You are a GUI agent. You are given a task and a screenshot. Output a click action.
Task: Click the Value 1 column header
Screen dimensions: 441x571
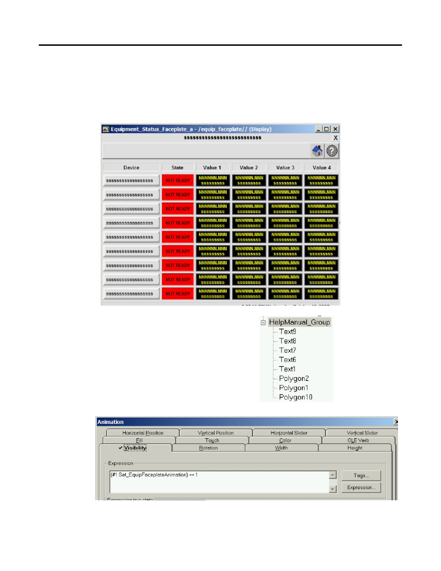tap(212, 167)
